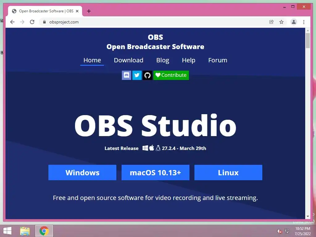Open the OBS Twitter icon
This screenshot has height=237, width=316.
pyautogui.click(x=137, y=75)
